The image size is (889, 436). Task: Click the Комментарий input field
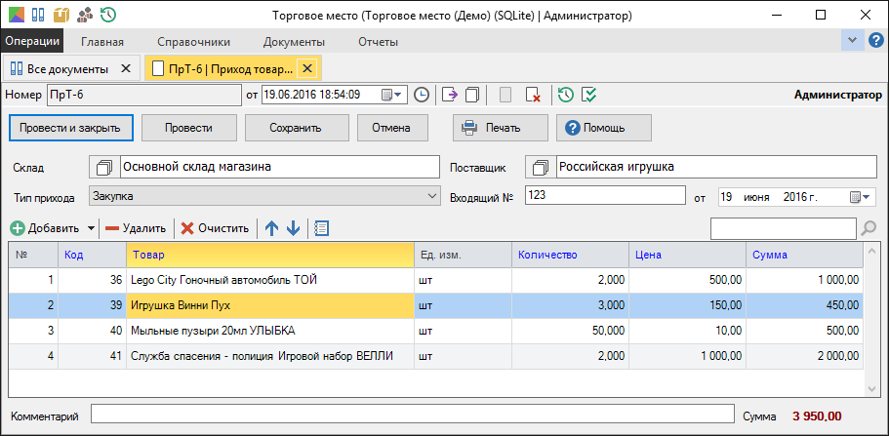click(x=412, y=414)
